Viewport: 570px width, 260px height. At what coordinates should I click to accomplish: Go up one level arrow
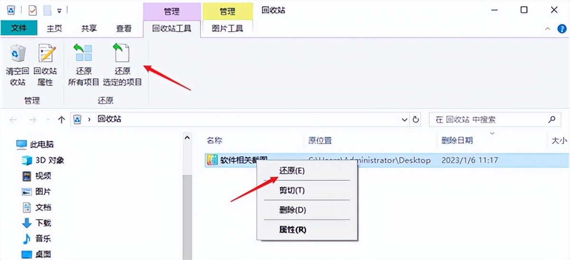pos(61,120)
